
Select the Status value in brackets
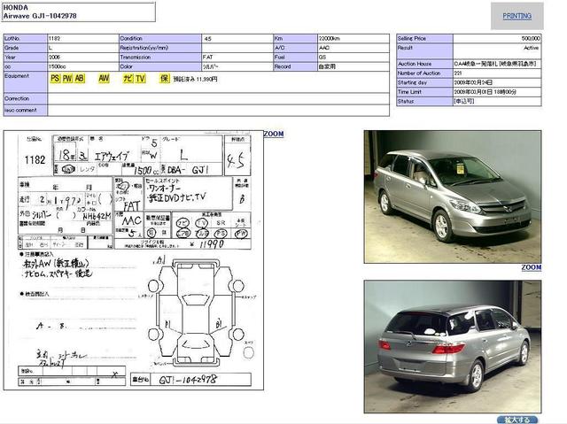(464, 101)
